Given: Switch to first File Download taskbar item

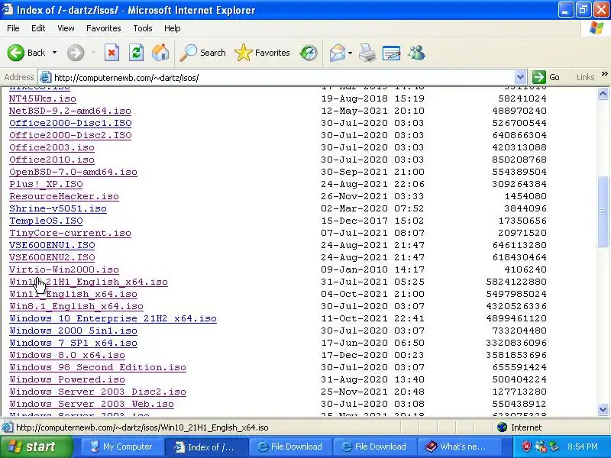Looking at the screenshot, I should click(291, 447).
